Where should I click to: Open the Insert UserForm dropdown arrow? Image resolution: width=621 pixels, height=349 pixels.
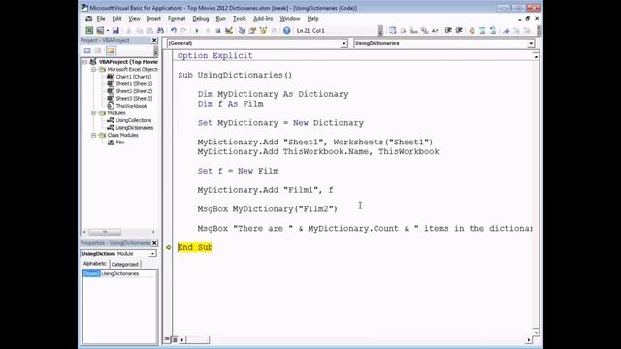coord(108,30)
